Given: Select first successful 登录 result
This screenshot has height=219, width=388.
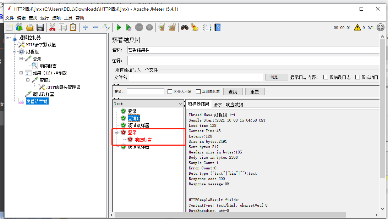Looking at the screenshot, I should point(132,111).
